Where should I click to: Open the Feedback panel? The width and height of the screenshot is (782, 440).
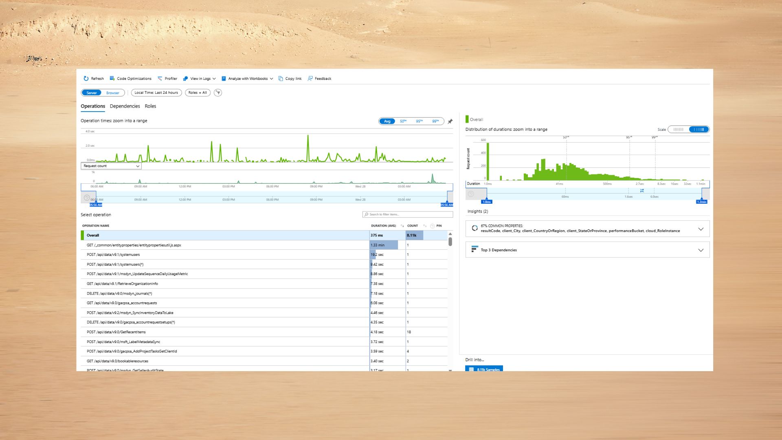(x=319, y=79)
